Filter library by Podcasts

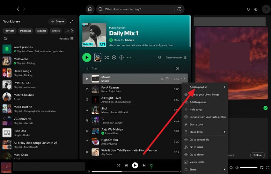pyautogui.click(x=26, y=31)
